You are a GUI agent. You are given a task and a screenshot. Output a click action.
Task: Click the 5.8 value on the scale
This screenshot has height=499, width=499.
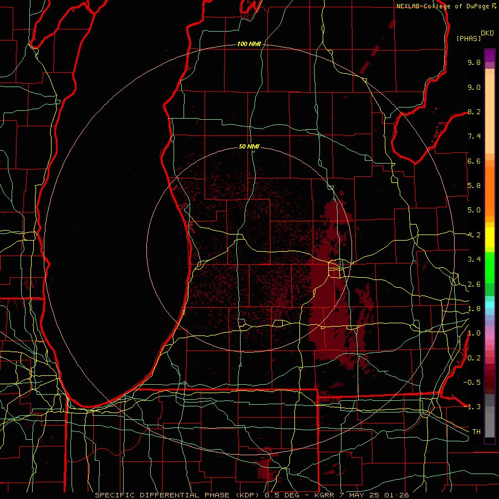[x=474, y=186]
